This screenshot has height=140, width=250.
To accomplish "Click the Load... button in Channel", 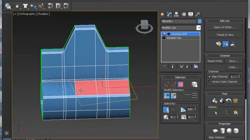I will (233, 67).
